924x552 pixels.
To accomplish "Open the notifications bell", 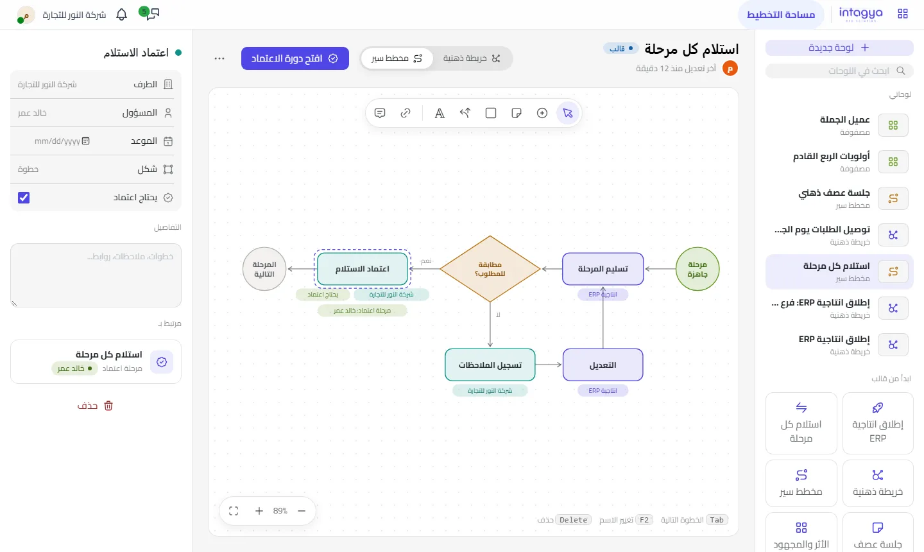I will pos(122,14).
